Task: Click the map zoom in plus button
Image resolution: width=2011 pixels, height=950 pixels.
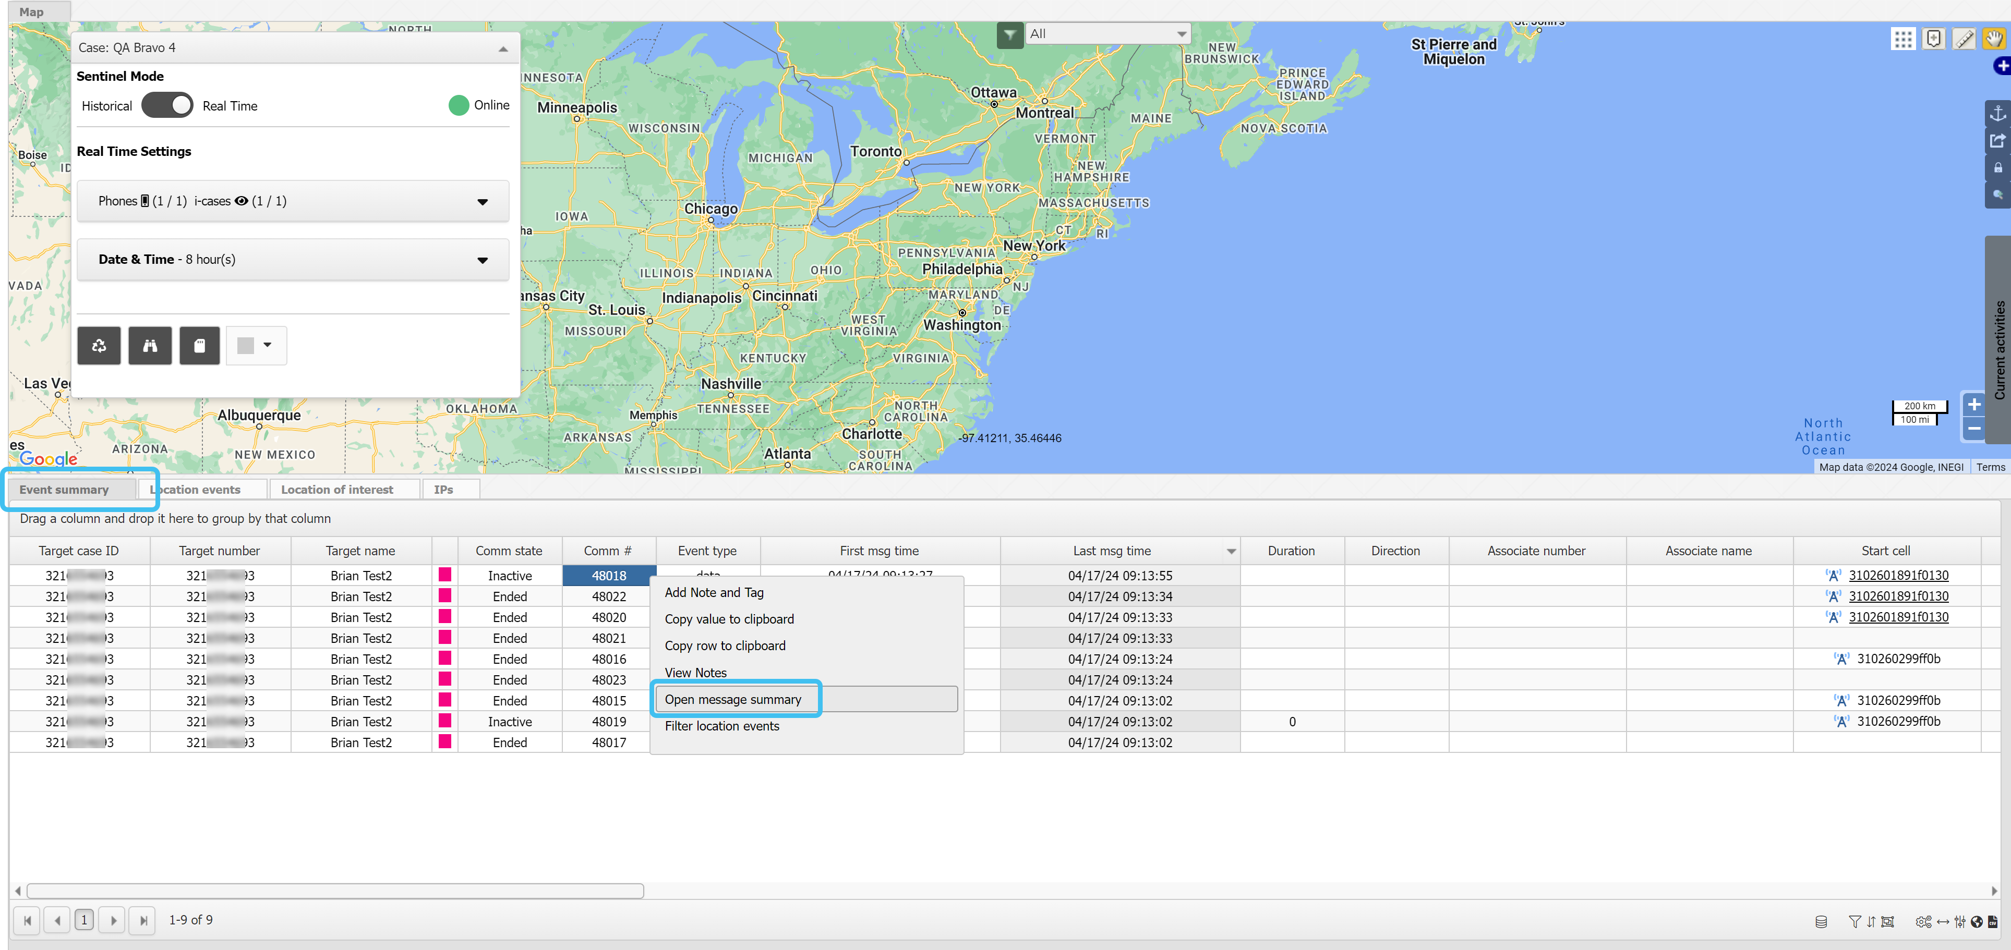Action: (1973, 404)
